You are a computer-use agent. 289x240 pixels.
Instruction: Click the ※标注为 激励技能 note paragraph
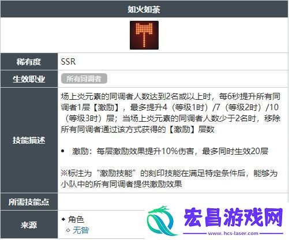(169, 179)
